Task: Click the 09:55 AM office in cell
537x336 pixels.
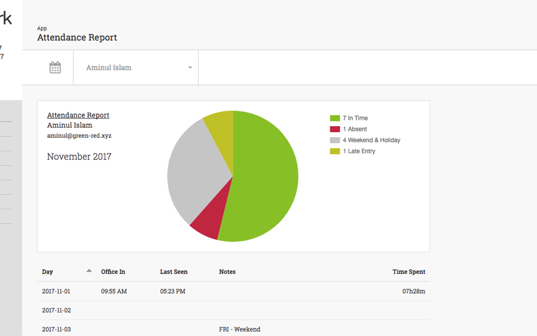Action: click(x=114, y=291)
